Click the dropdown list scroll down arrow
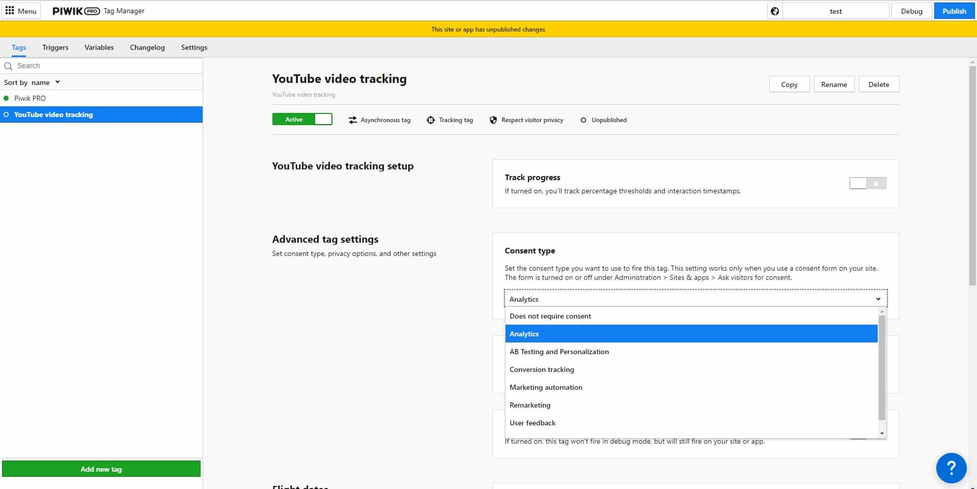Viewport: 977px width, 489px height. 882,434
